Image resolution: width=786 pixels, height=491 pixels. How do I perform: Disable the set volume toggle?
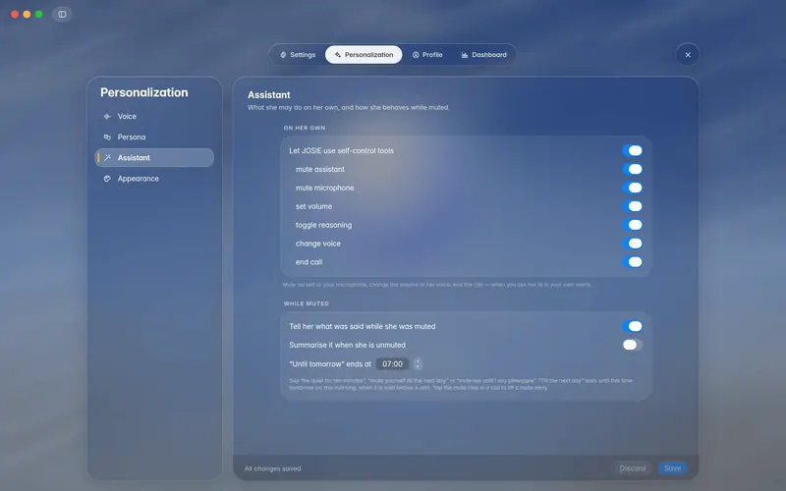click(633, 206)
